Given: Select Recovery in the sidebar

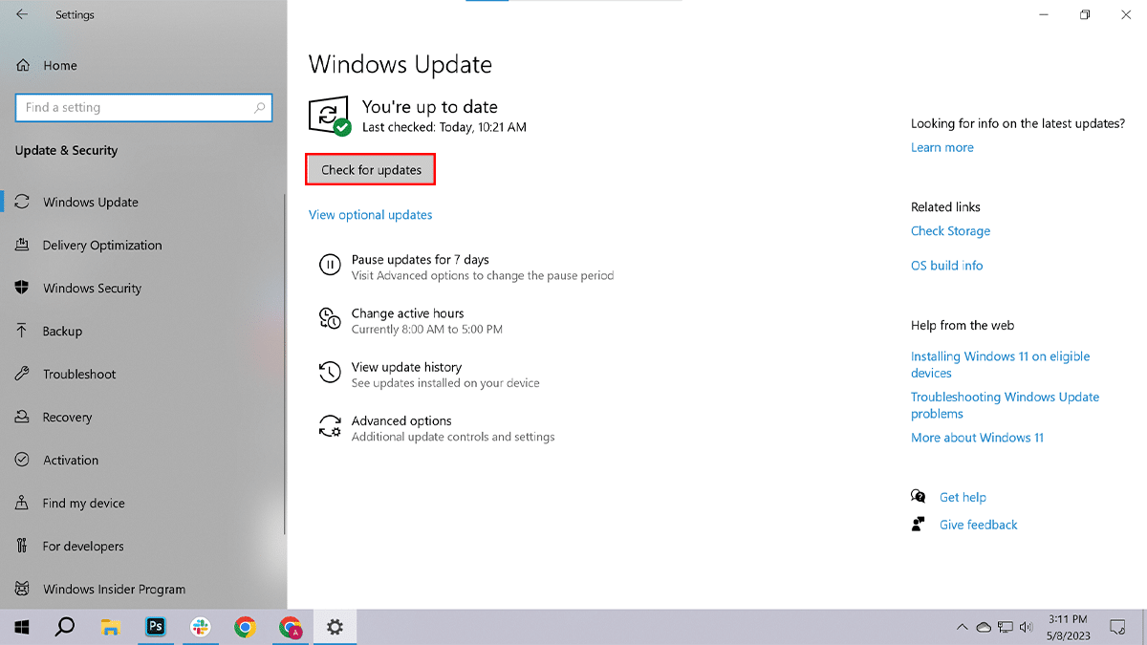Looking at the screenshot, I should pyautogui.click(x=67, y=418).
